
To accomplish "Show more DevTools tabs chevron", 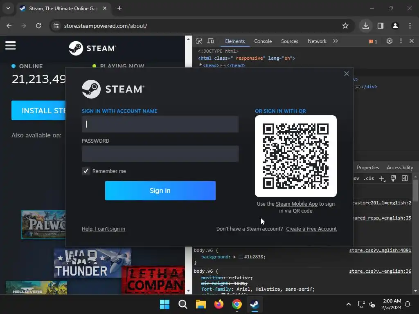I will coord(336,41).
